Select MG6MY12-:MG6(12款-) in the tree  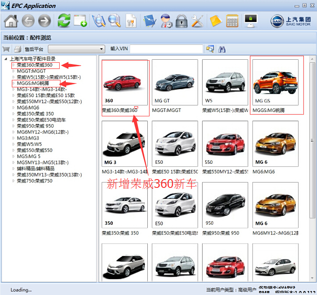click(43, 132)
